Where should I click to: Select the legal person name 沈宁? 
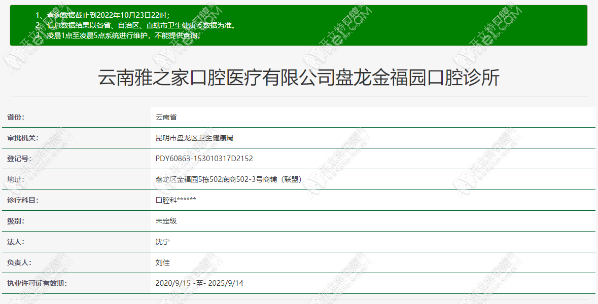[162, 242]
